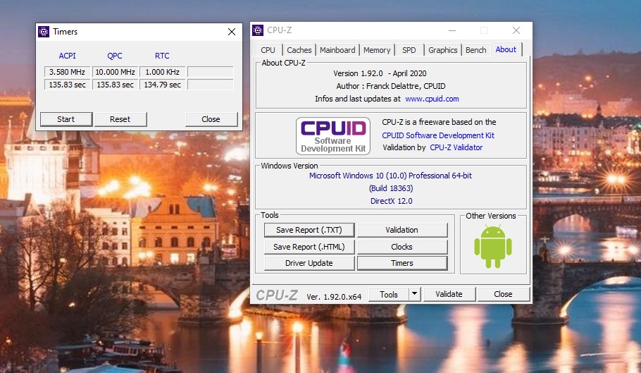Click the Ver. 1.92.0.x64 label

(334, 297)
